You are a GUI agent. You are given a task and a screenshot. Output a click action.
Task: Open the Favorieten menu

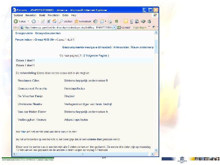53,15
